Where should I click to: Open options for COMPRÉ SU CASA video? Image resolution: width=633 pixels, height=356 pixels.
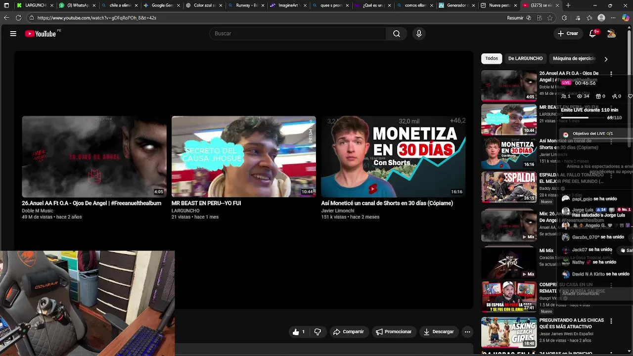[611, 285]
